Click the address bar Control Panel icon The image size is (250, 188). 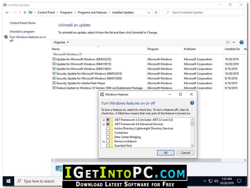click(x=31, y=12)
